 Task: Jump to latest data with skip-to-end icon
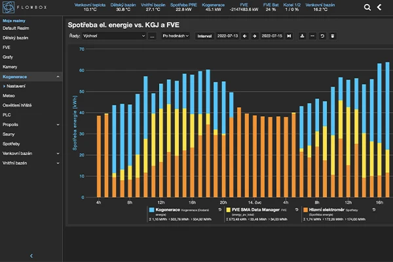pyautogui.click(x=289, y=36)
